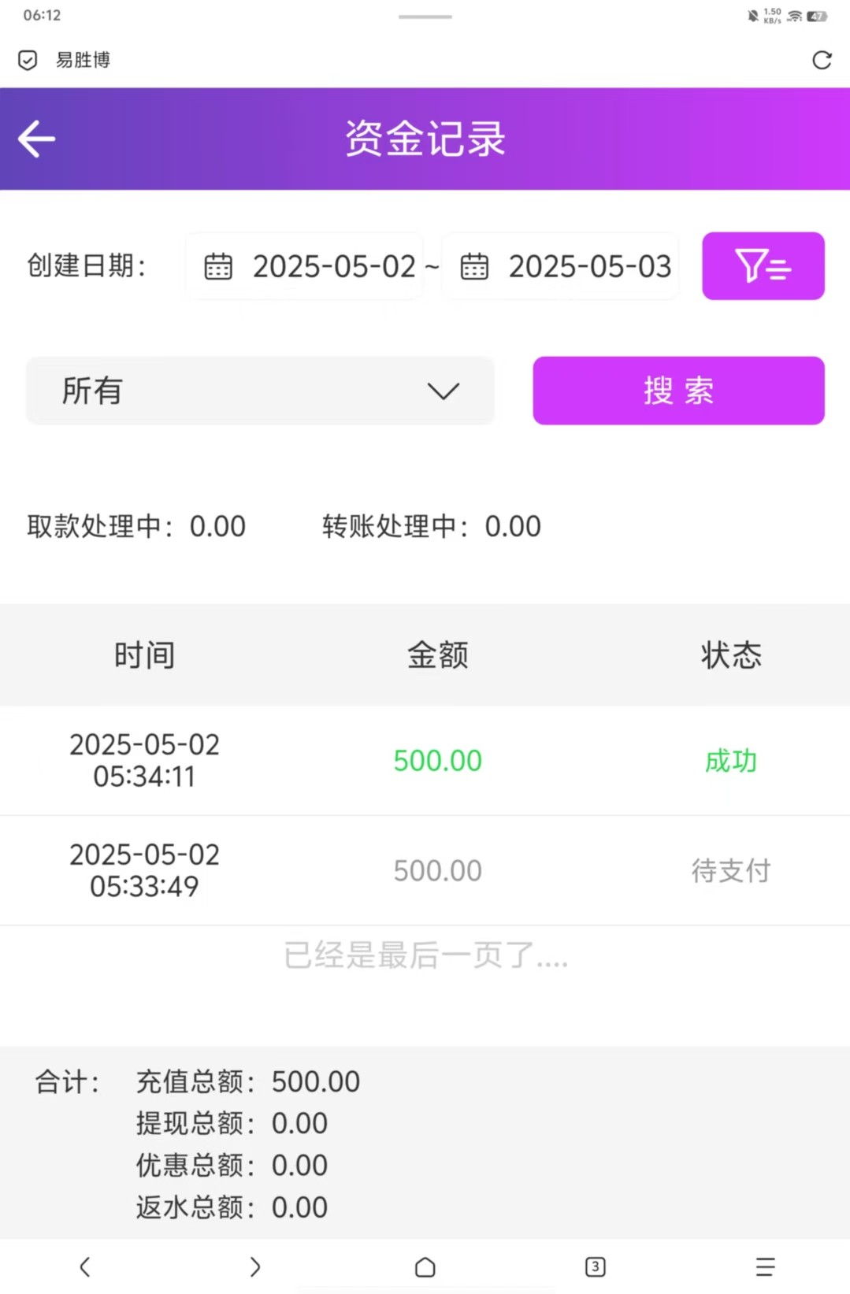Click the dropdown chevron arrow

tap(444, 391)
